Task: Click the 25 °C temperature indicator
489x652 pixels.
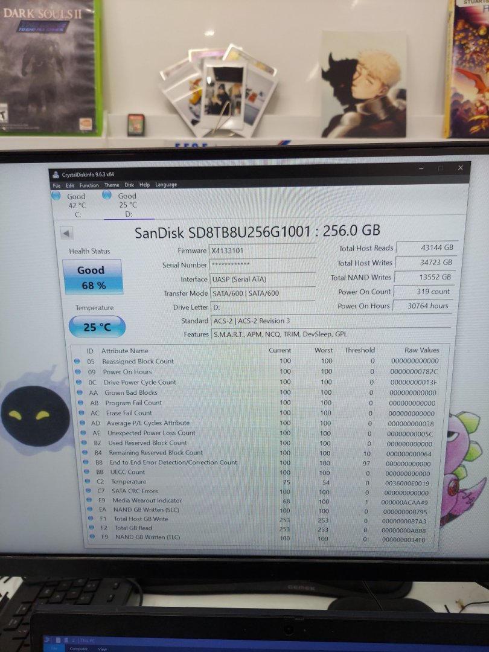Action: (x=97, y=327)
